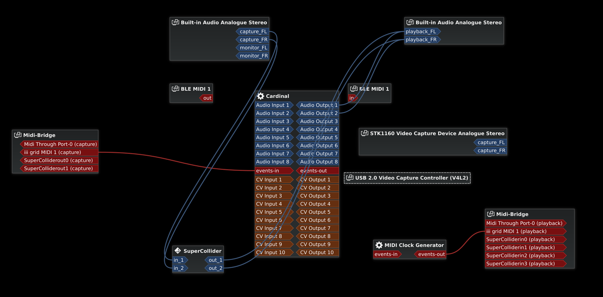Select Cardinal CV Input 2 port
Image resolution: width=603 pixels, height=297 pixels.
pyautogui.click(x=274, y=187)
